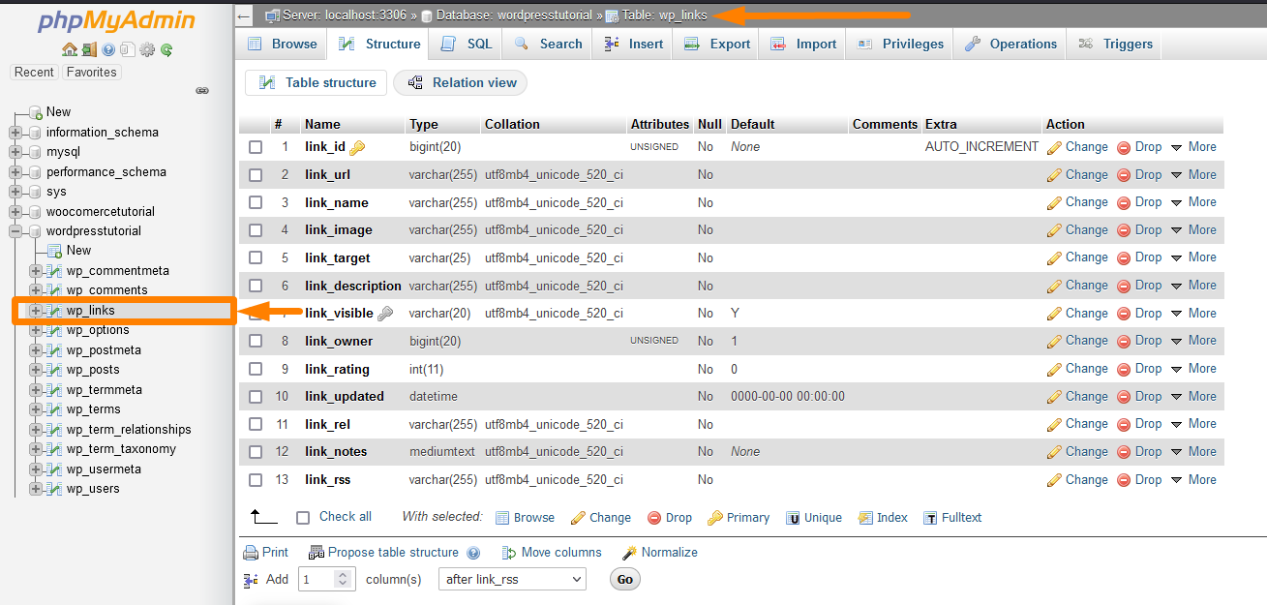Image resolution: width=1267 pixels, height=605 pixels.
Task: Open the Relation view sub-tab
Action: (x=461, y=83)
